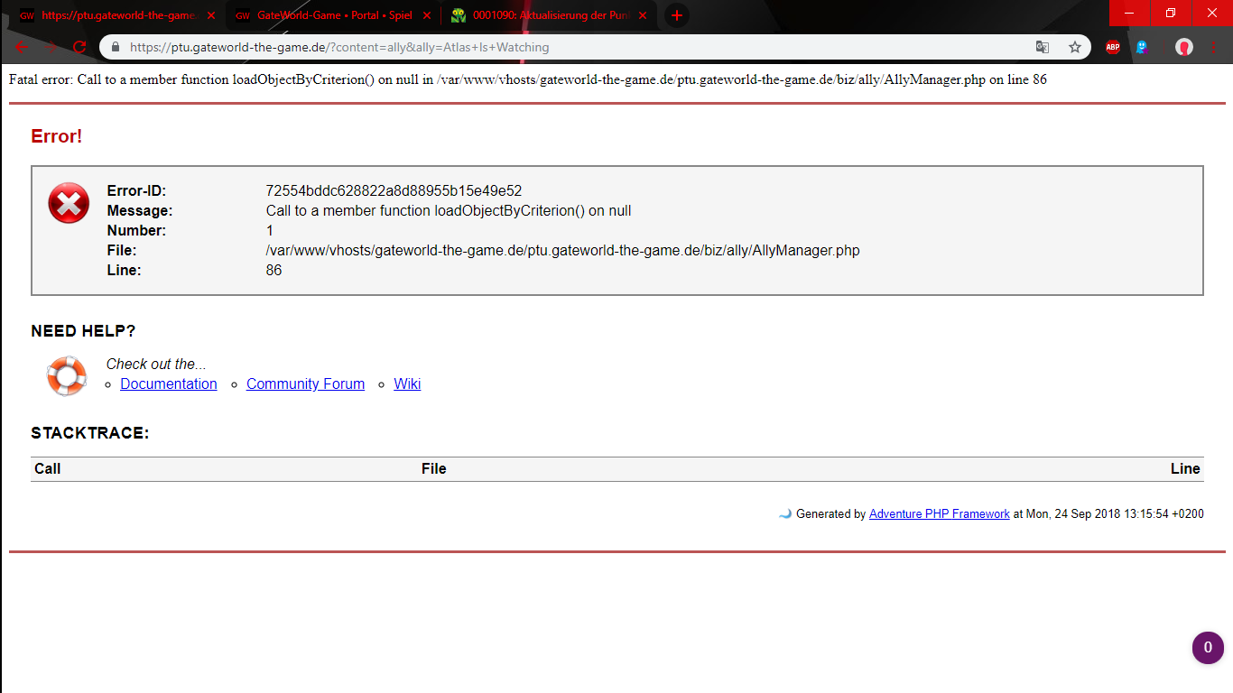Image resolution: width=1233 pixels, height=693 pixels.
Task: Open the Chrome three-dot menu
Action: click(1214, 48)
